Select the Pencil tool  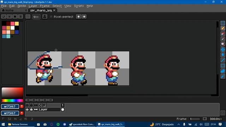coord(223,28)
